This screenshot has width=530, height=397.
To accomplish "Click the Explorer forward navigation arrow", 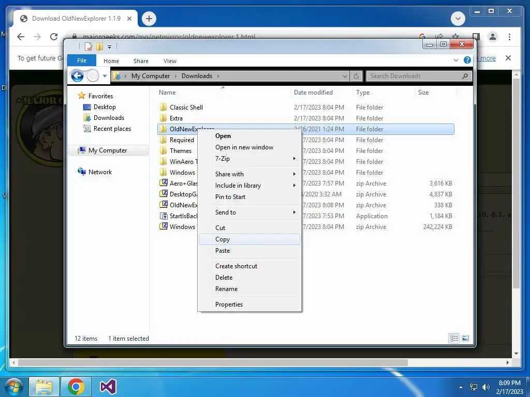I will 93,76.
